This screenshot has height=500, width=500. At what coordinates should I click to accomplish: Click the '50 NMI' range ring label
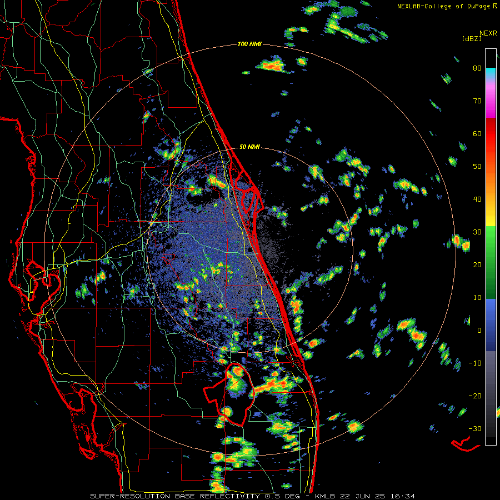coord(249,147)
